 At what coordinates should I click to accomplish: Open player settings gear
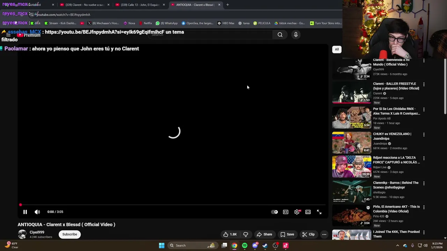pos(297,212)
